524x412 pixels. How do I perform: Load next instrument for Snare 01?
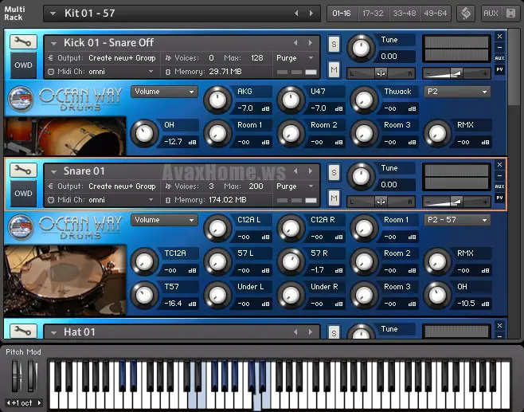pyautogui.click(x=311, y=171)
